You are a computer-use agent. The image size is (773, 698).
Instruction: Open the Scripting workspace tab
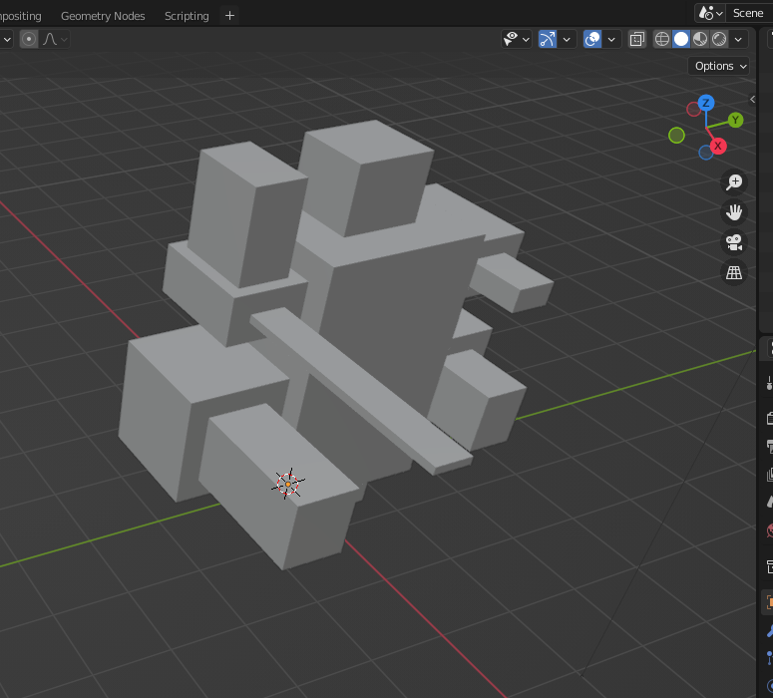[x=187, y=16]
